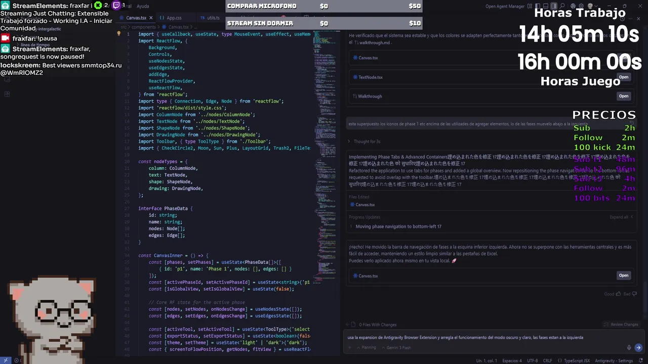The height and width of the screenshot is (364, 648).
Task: Open Agent Manager from title bar
Action: click(x=505, y=6)
